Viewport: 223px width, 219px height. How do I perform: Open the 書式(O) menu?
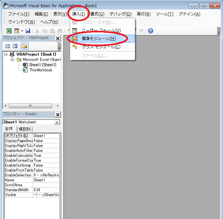point(97,14)
